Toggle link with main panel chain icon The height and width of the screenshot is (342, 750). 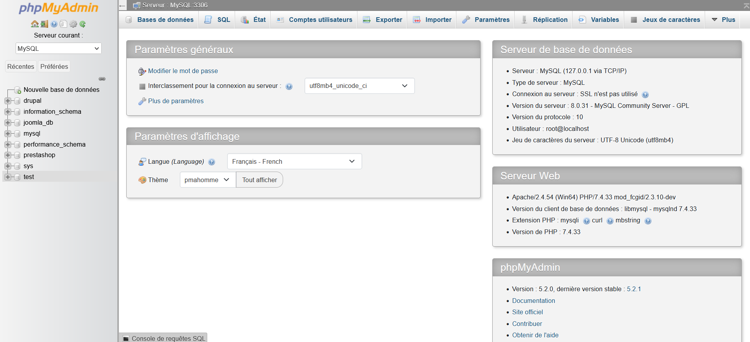102,79
